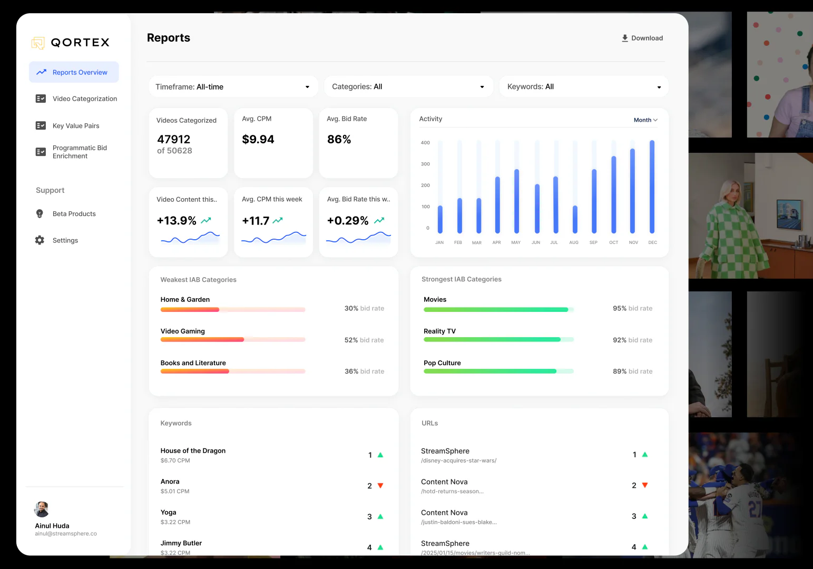This screenshot has width=813, height=569.
Task: Expand the Categories: All filter
Action: [408, 86]
